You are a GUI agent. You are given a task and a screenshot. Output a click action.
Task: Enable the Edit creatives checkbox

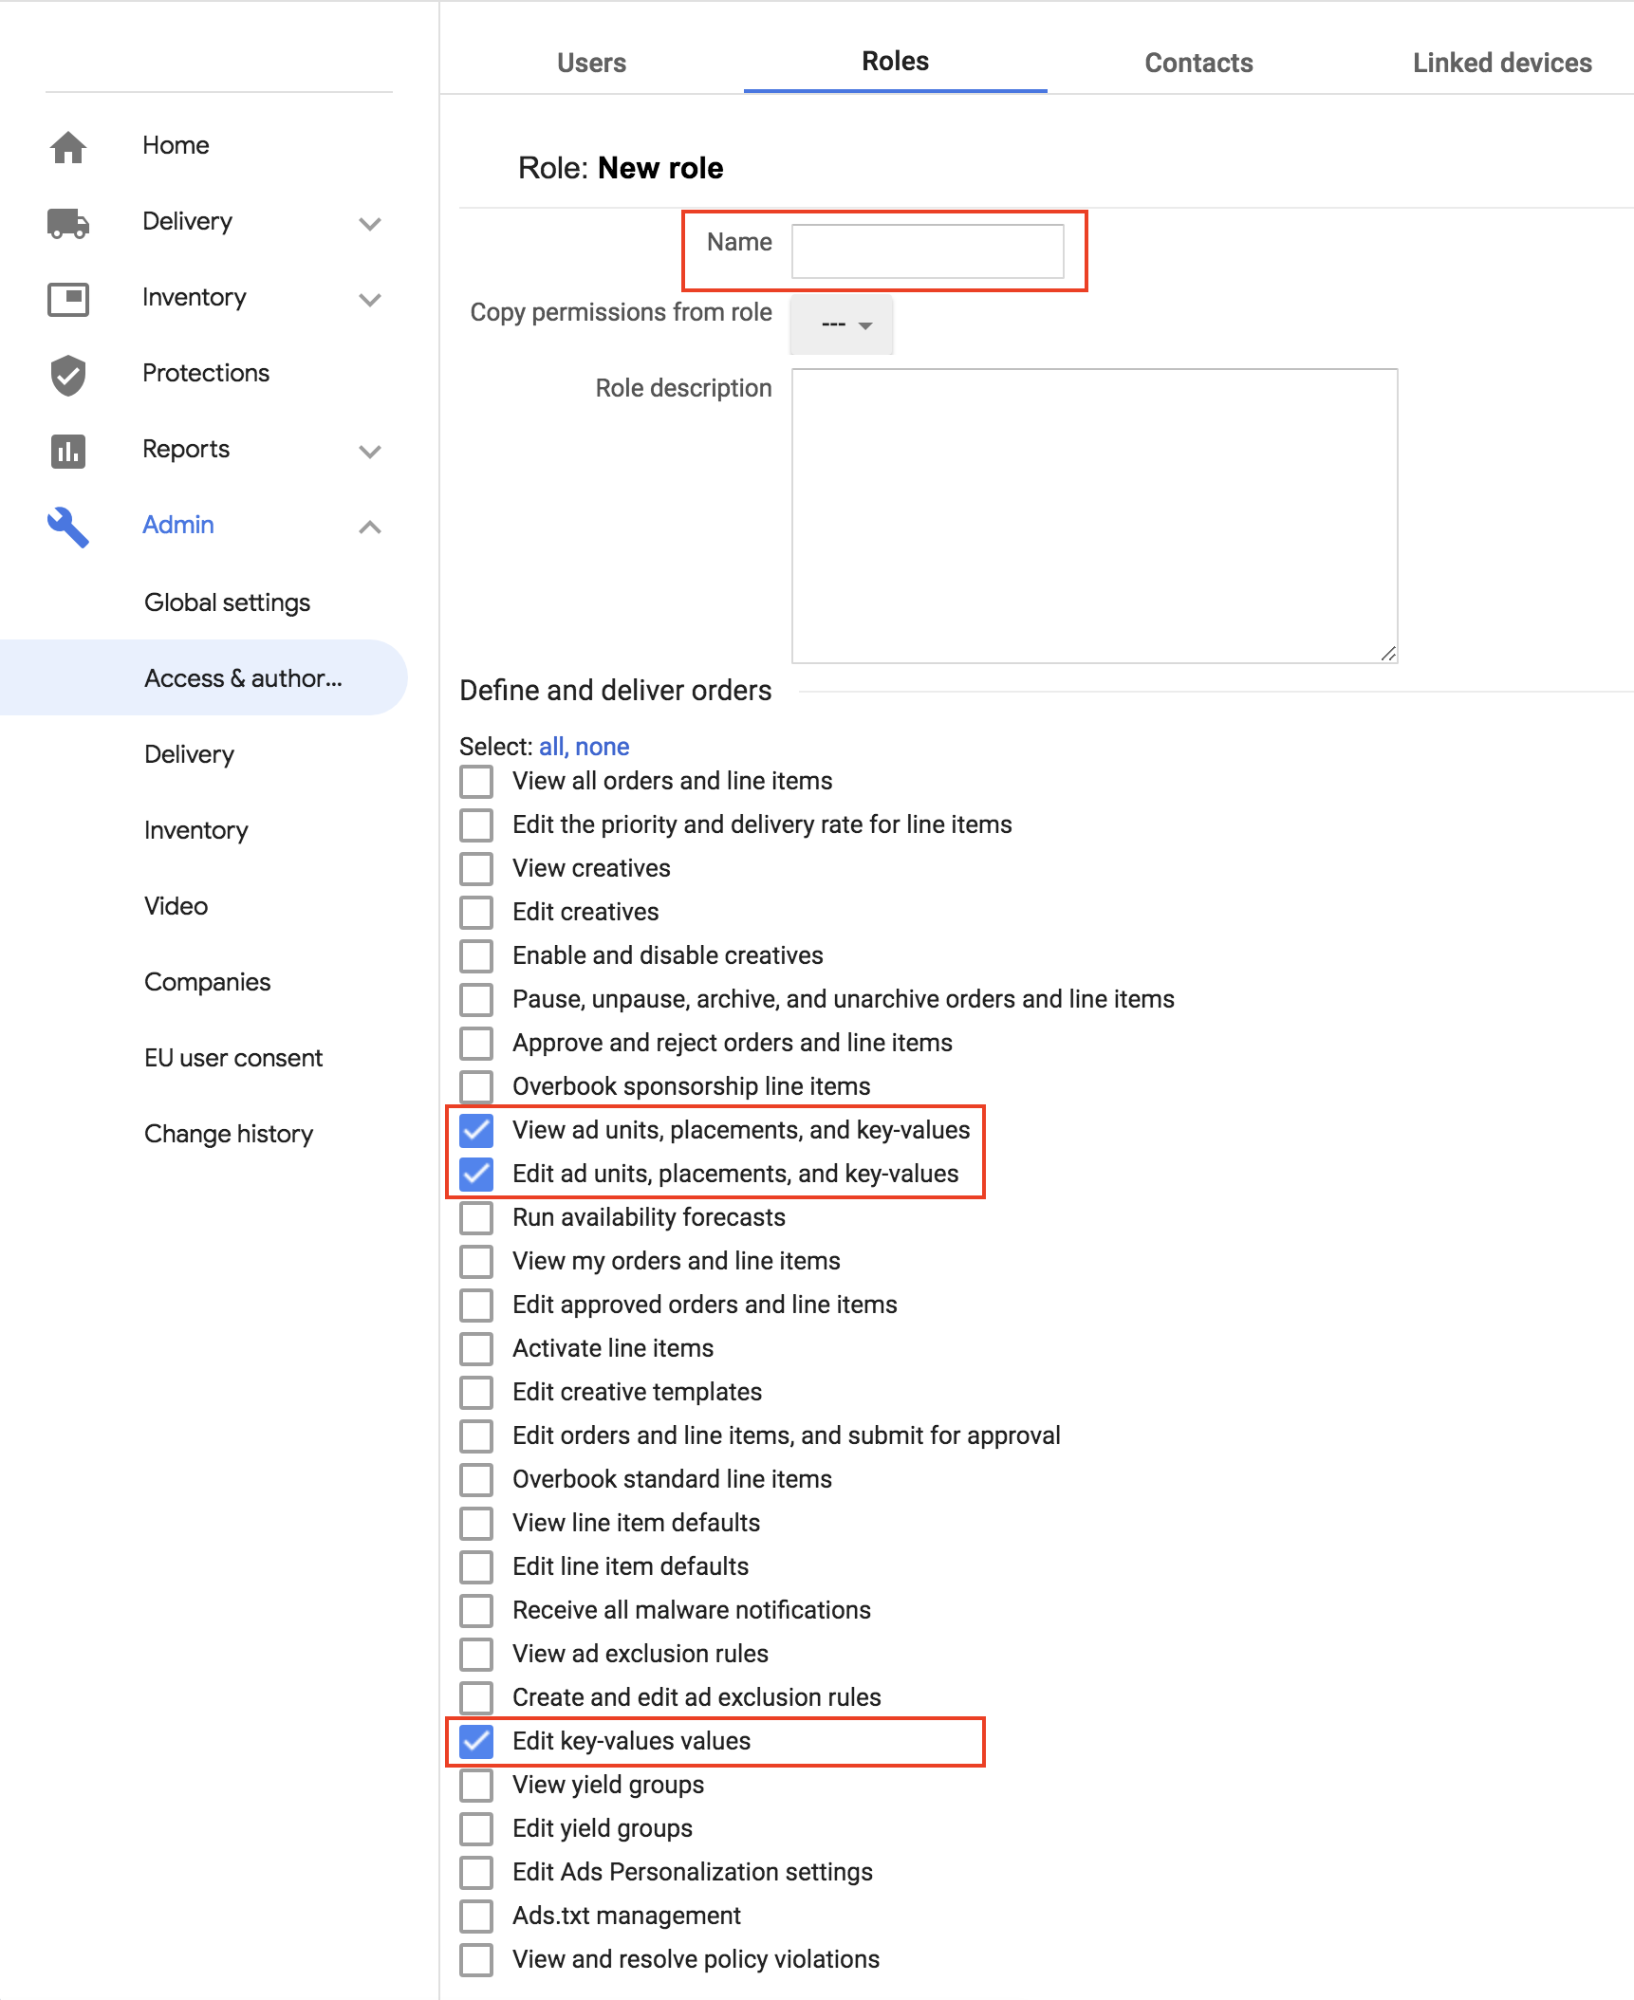click(x=476, y=913)
